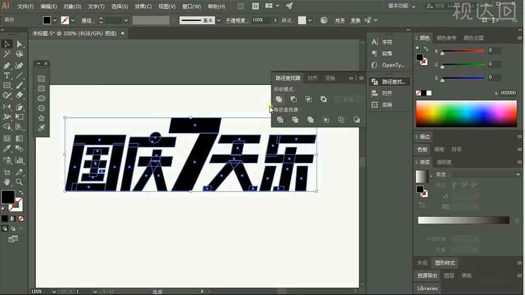The width and height of the screenshot is (525, 295).
Task: Switch to Draw Behind mode
Action: 13,229
